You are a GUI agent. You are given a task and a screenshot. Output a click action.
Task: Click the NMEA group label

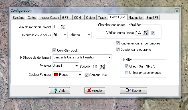(128, 60)
